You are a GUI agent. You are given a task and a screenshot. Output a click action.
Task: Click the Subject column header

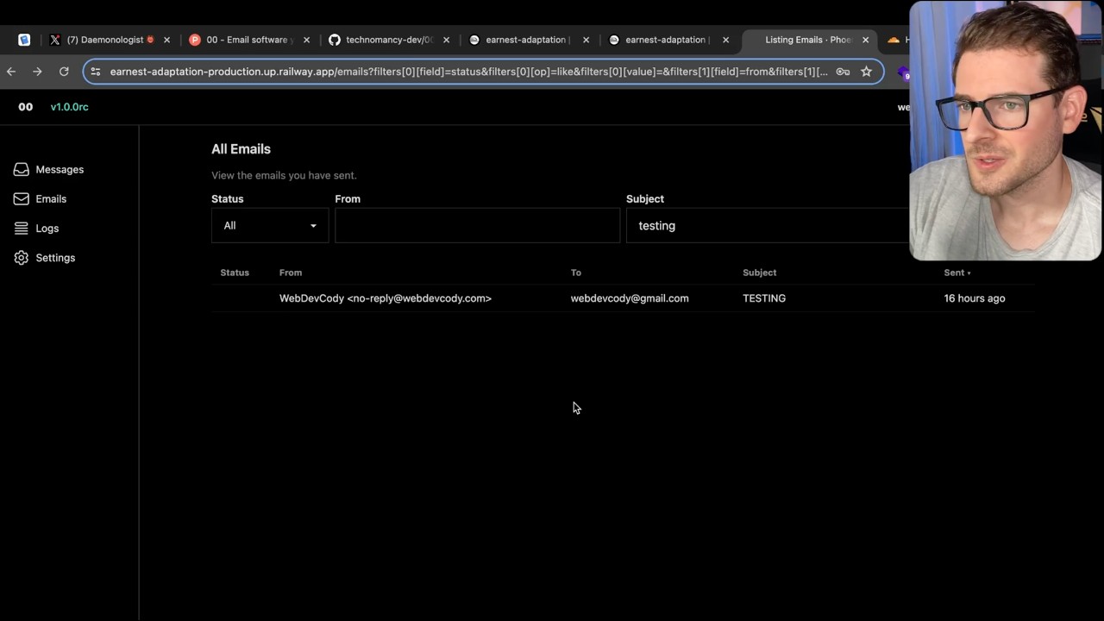pyautogui.click(x=760, y=273)
